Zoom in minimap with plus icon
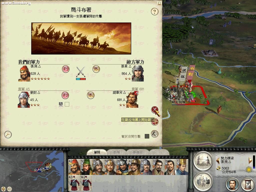Viewport: 256px width, 192px height. point(3,189)
